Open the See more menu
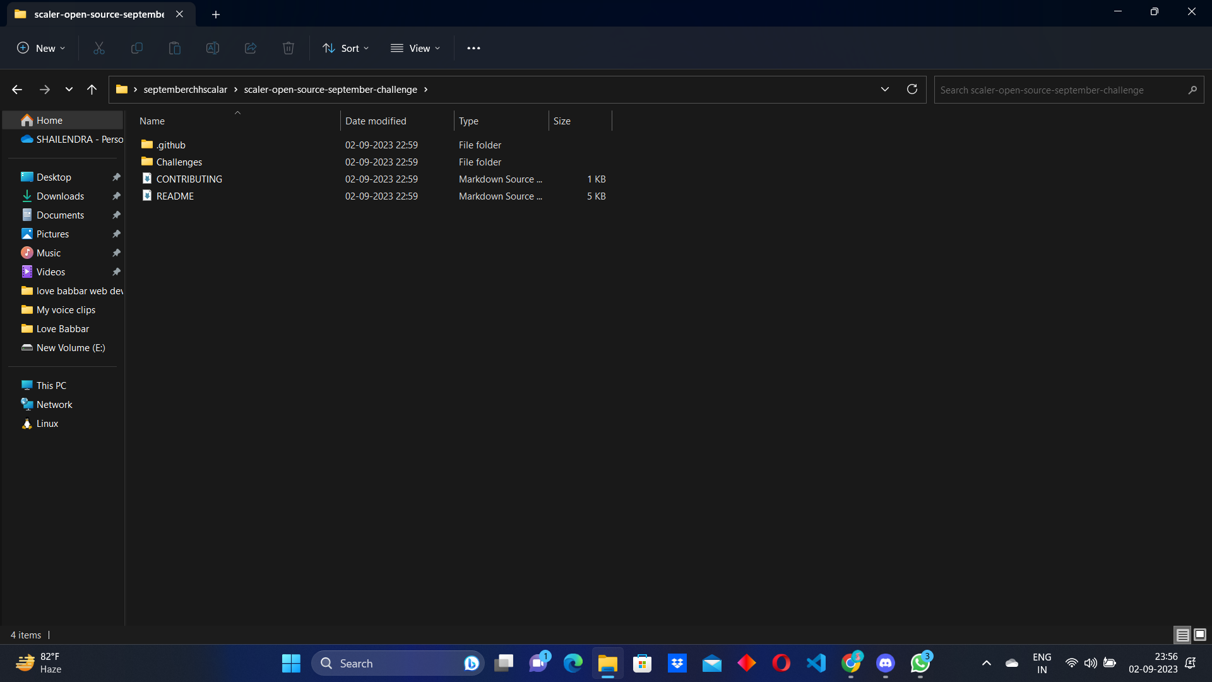1212x682 pixels. coord(473,48)
